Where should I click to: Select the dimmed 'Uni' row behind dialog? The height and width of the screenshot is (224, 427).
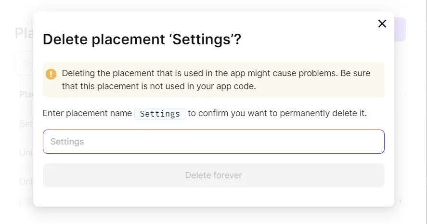click(x=26, y=152)
